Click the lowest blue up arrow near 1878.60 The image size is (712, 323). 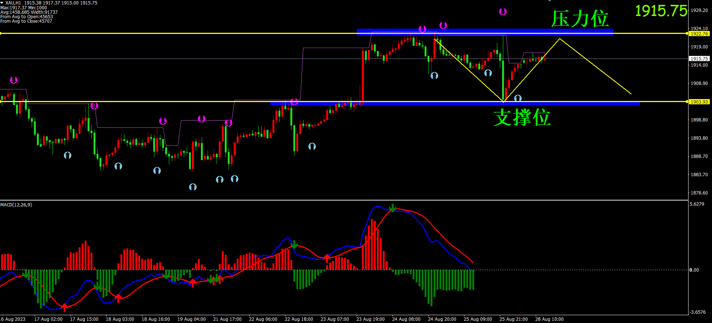pyautogui.click(x=193, y=187)
